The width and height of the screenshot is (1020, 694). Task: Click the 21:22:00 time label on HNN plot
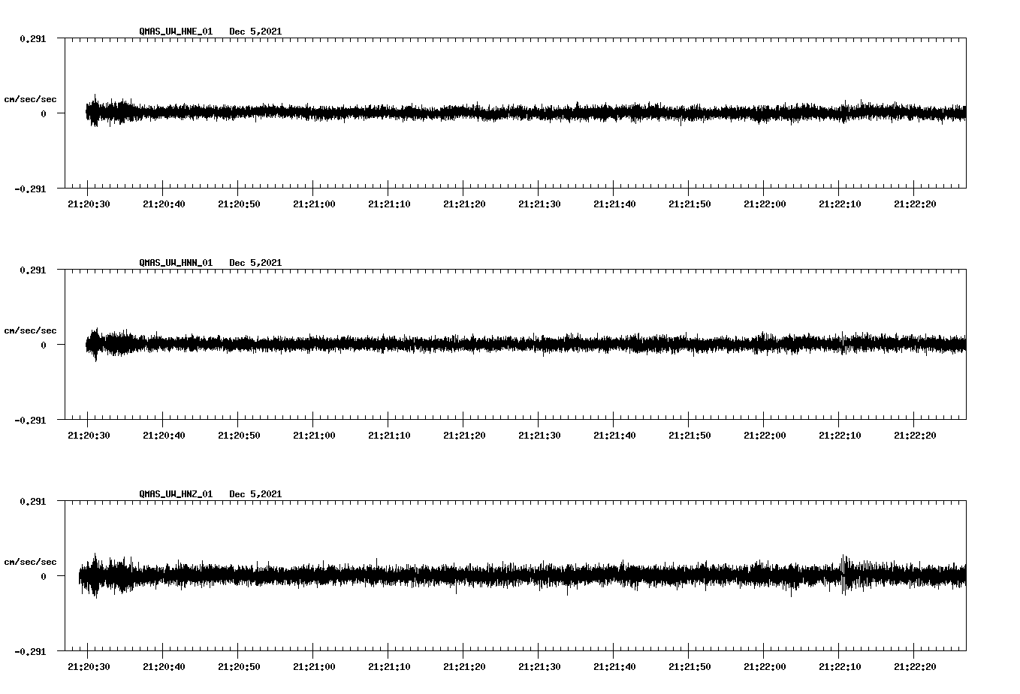tap(765, 436)
